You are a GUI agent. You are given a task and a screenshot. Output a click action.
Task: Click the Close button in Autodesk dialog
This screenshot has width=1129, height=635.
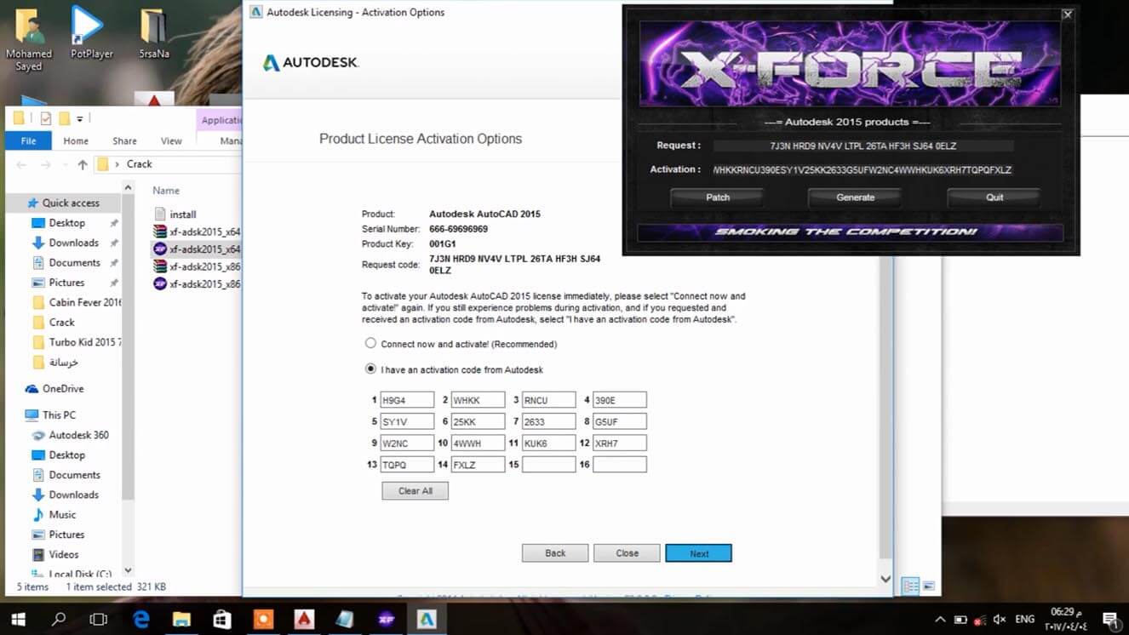(x=627, y=553)
